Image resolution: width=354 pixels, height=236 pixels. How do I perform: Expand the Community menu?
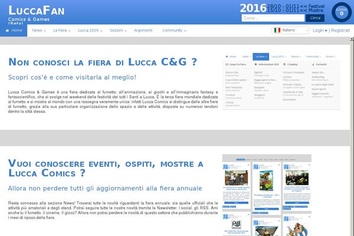pyautogui.click(x=174, y=31)
